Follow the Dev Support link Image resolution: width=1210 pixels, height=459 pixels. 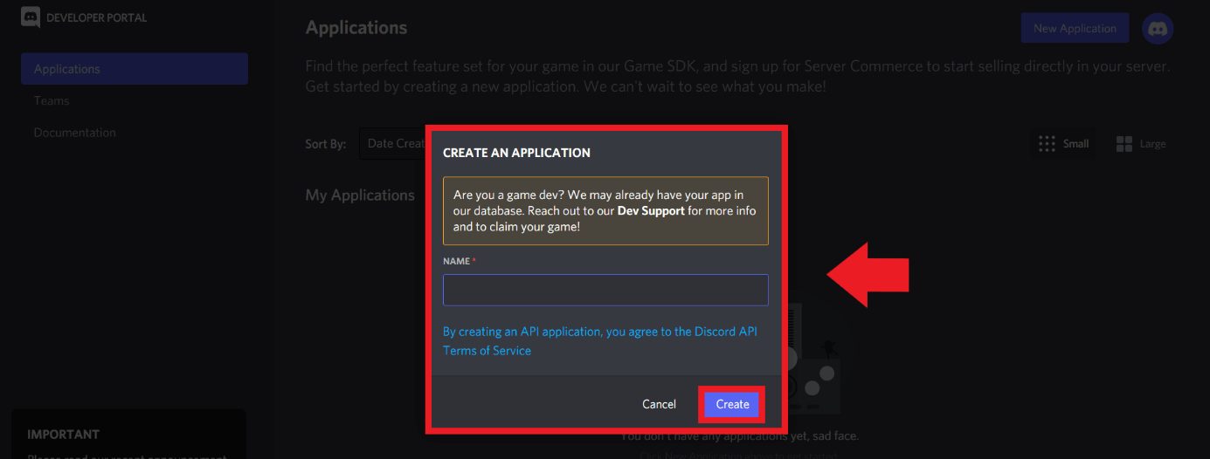[651, 211]
